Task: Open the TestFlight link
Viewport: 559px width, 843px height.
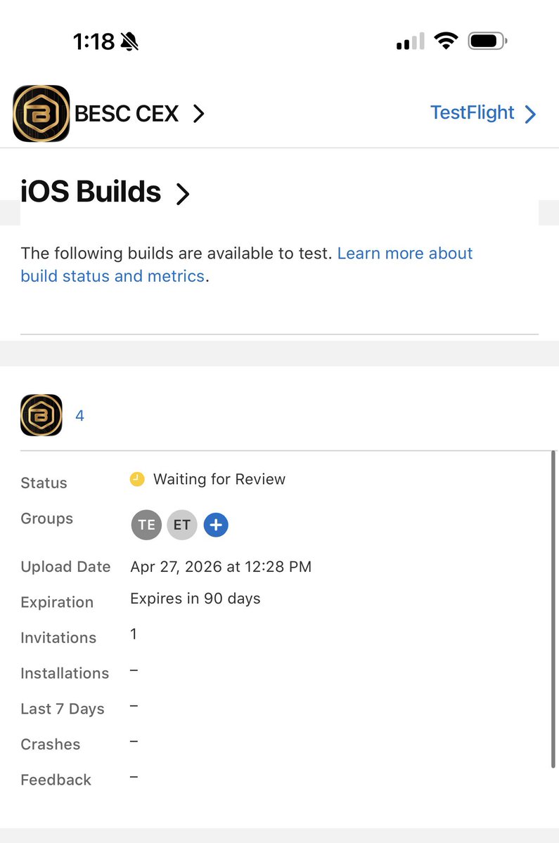Action: click(x=473, y=113)
